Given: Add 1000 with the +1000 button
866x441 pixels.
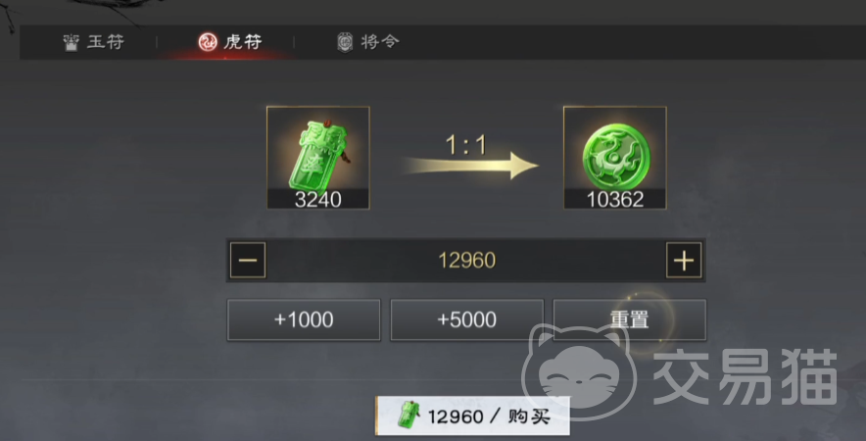Looking at the screenshot, I should [304, 320].
